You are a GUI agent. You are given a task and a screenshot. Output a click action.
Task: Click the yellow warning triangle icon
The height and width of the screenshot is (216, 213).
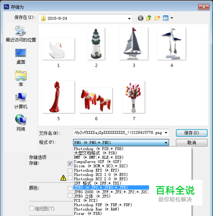click(63, 178)
